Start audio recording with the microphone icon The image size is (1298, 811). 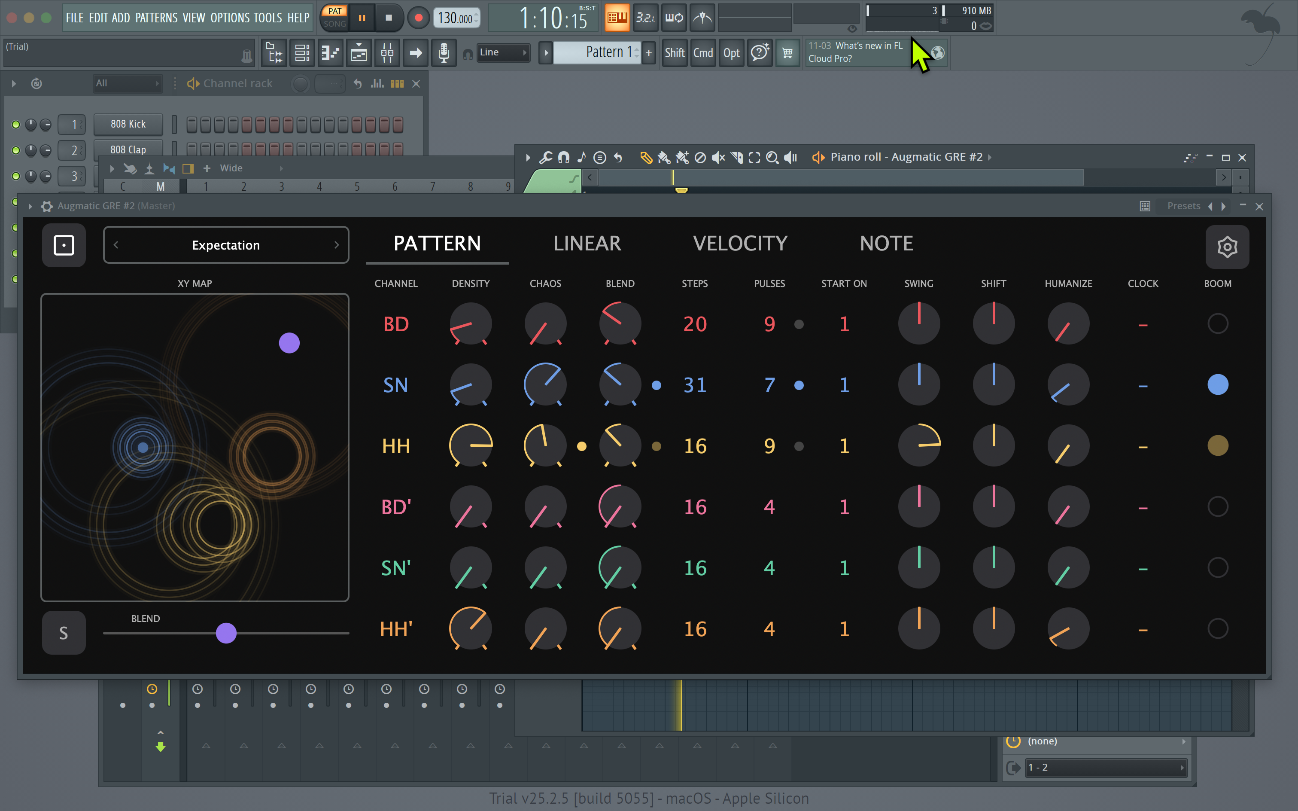[444, 52]
